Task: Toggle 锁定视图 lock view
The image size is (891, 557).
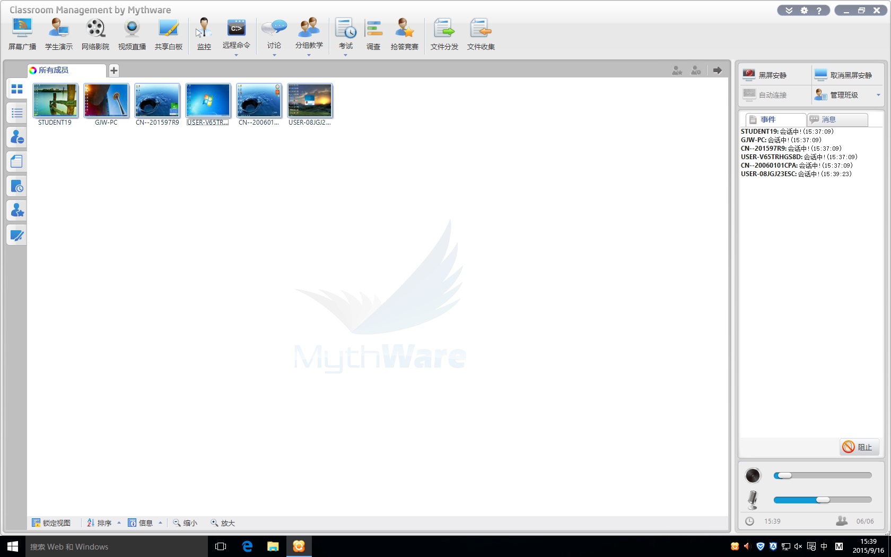Action: click(x=51, y=523)
